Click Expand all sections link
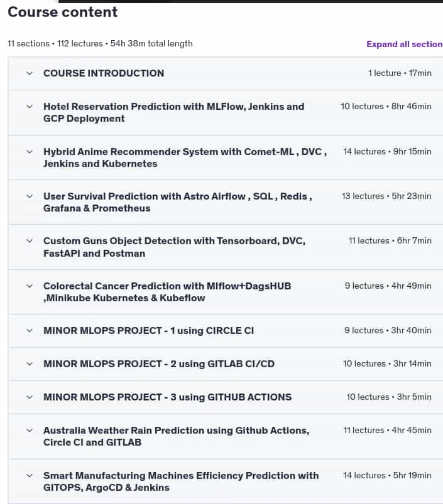This screenshot has width=443, height=504. tap(405, 44)
